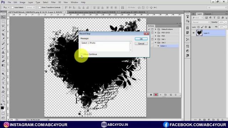Screen dimensions: 228x128
Task: Expand the PSD 12X32 set
Action: [156, 33]
